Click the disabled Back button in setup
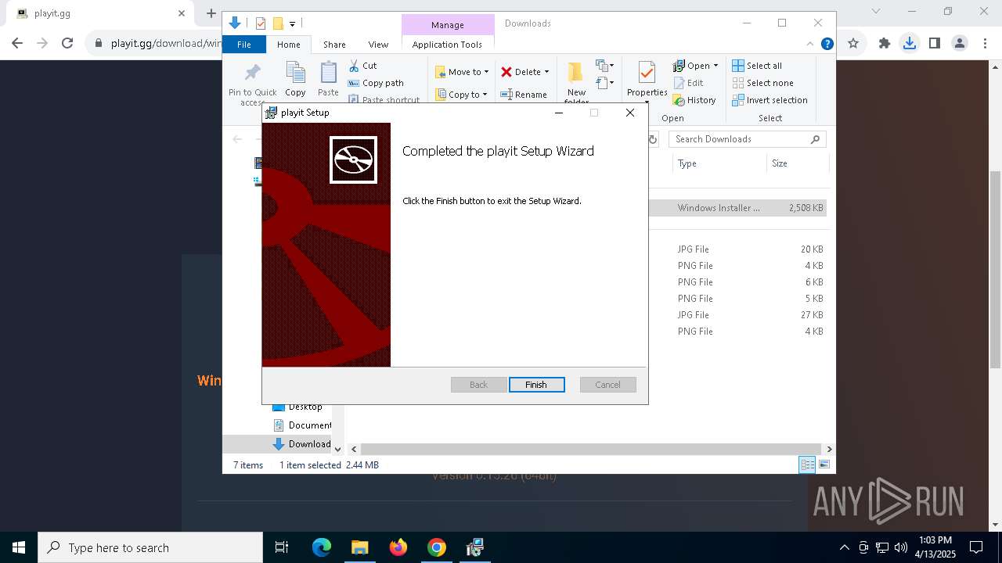 (478, 385)
